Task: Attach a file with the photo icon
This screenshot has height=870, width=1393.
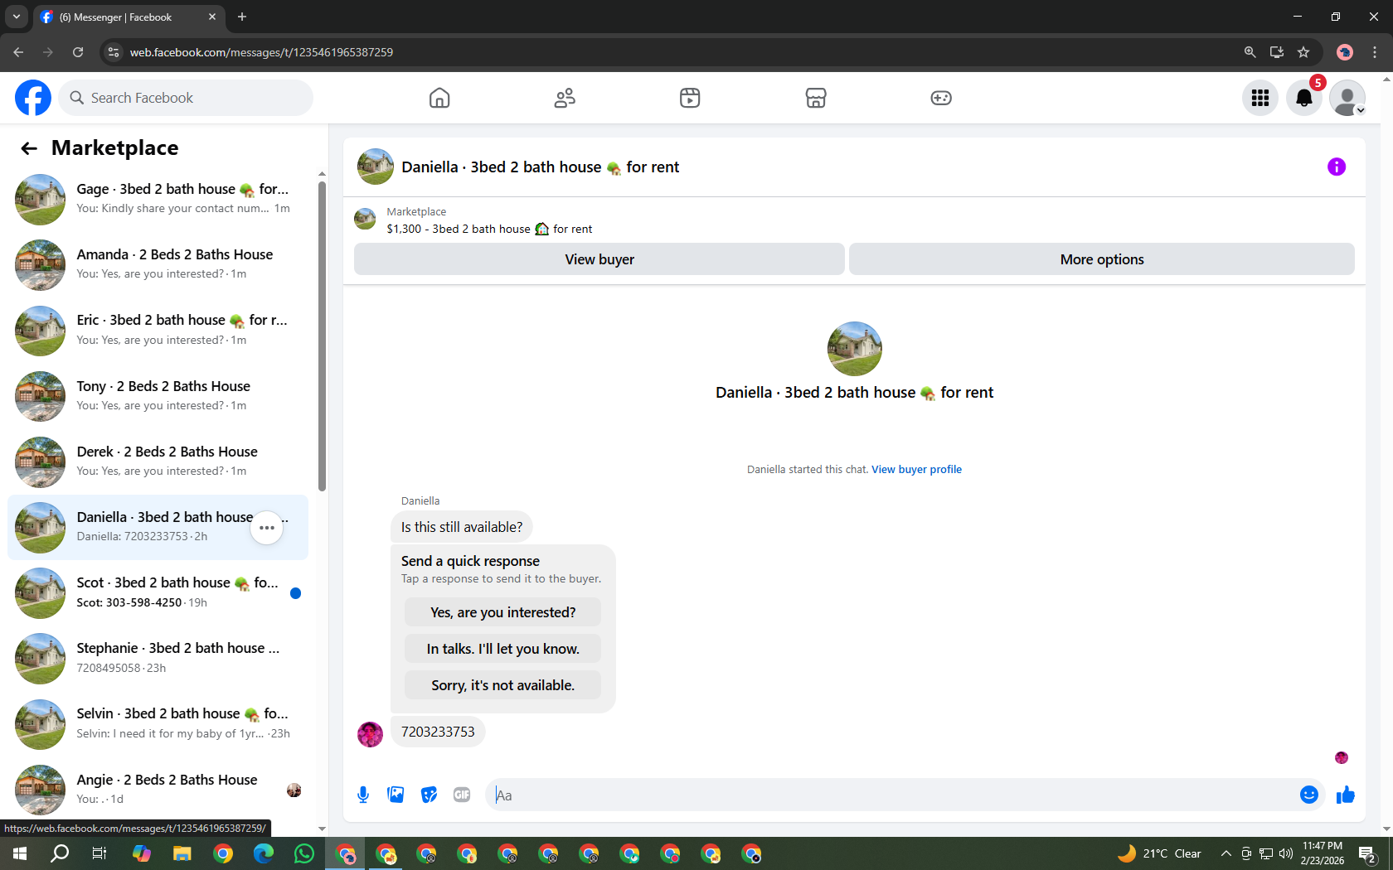Action: click(x=396, y=795)
